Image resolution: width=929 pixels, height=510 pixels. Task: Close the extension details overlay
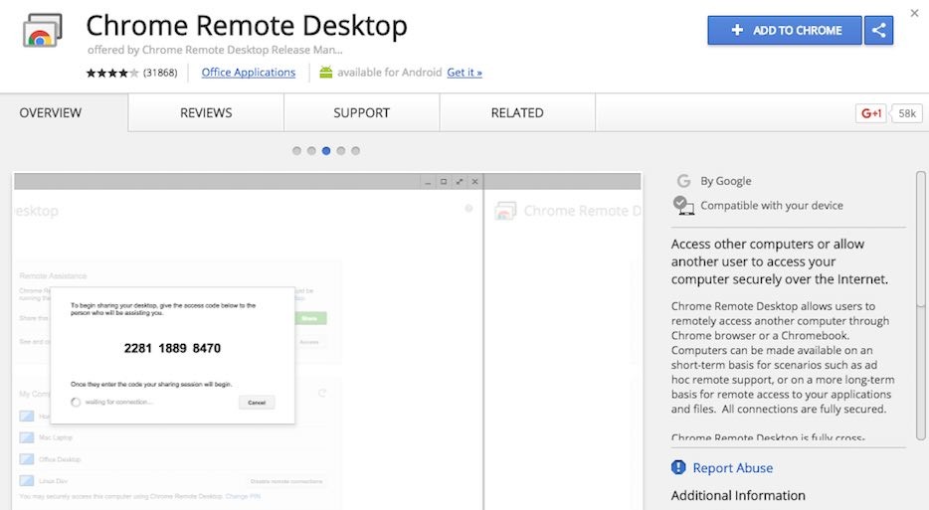914,13
